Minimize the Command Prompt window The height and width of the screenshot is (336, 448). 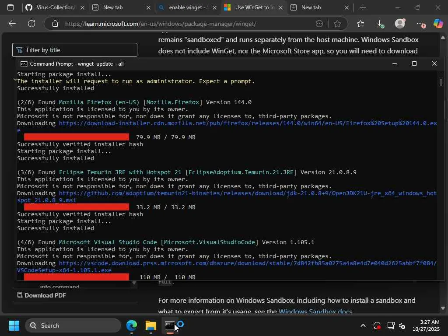(x=395, y=64)
